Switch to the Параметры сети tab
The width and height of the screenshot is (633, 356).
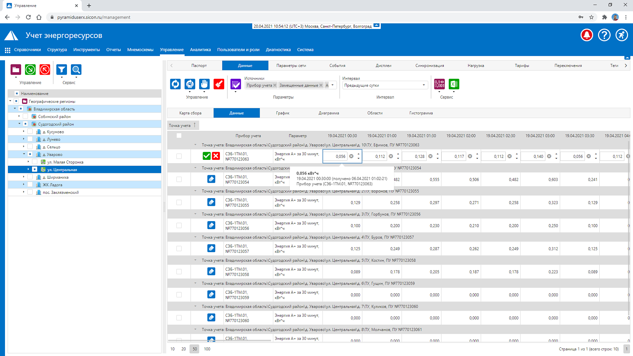[291, 66]
